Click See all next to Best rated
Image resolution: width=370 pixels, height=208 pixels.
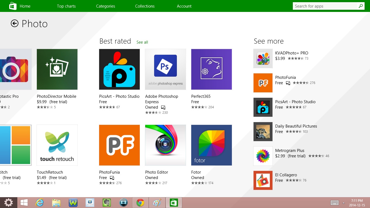coord(142,42)
